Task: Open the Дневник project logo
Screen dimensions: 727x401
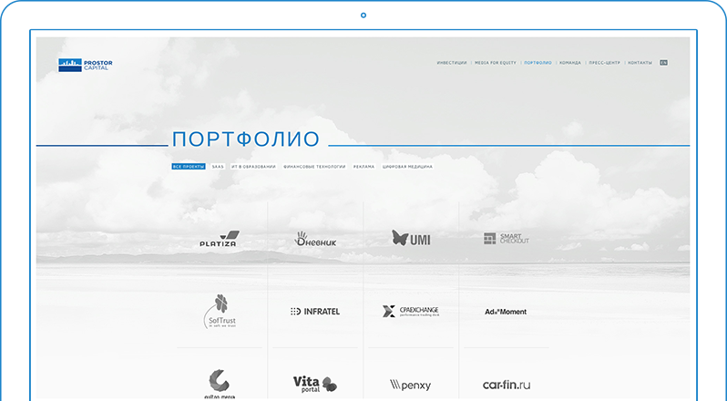Action: click(315, 239)
